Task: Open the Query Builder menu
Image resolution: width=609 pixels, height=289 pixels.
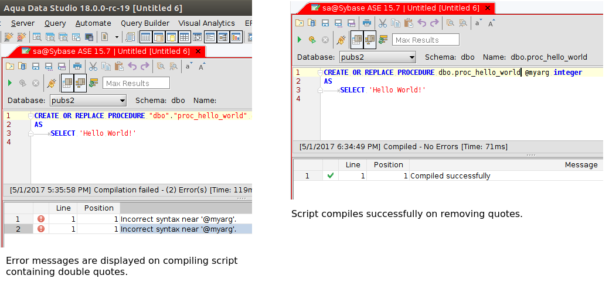Action: pyautogui.click(x=145, y=23)
